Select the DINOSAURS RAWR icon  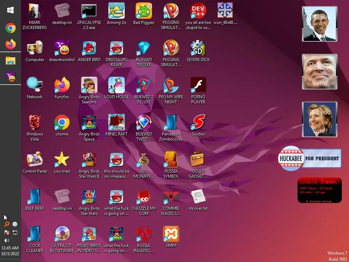coord(117,54)
